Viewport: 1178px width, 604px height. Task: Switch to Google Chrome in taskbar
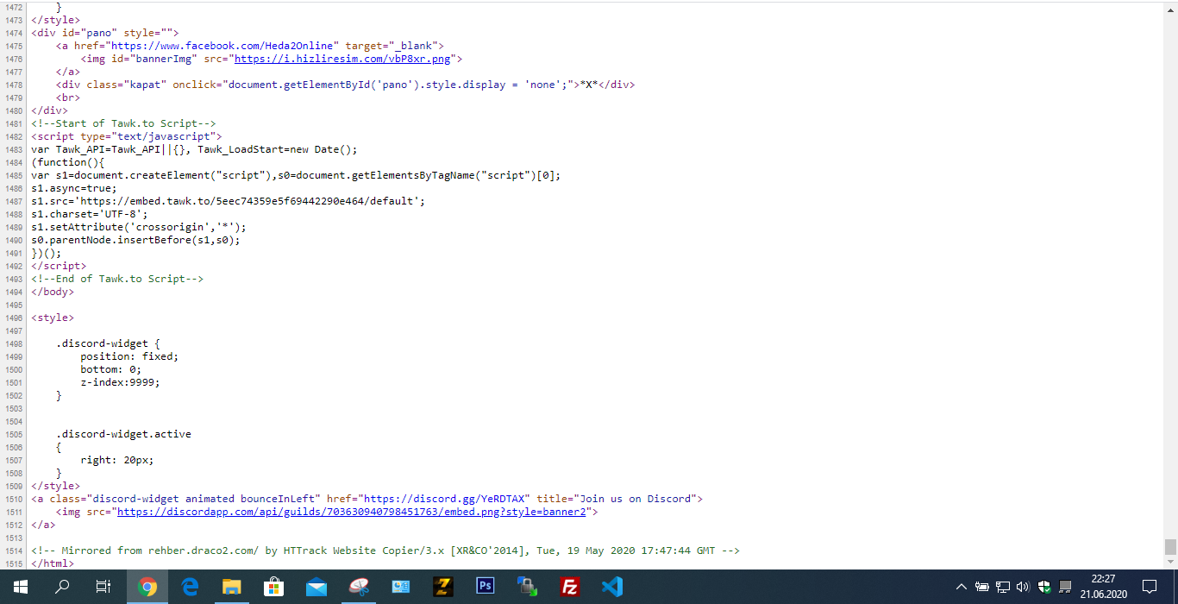tap(147, 587)
